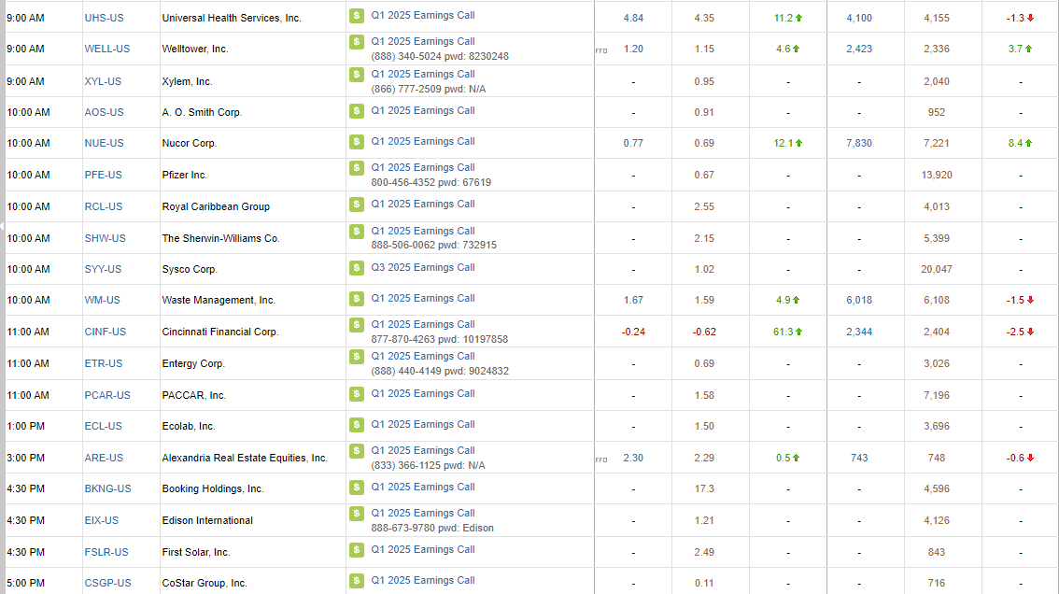
Task: Open Sysco's Q3 2025 Earnings Call link
Action: point(423,268)
